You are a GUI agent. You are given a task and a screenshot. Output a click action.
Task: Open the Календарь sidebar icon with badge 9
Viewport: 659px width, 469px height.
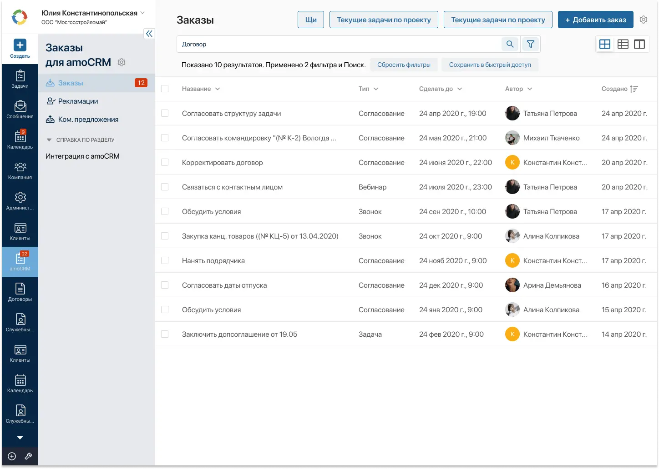tap(20, 140)
